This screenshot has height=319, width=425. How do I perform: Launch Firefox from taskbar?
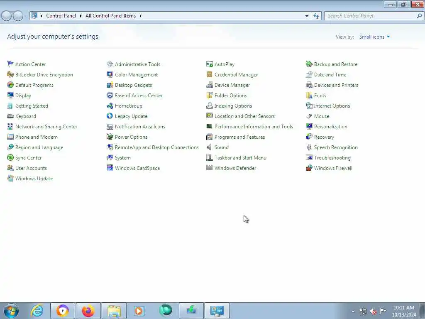click(x=88, y=311)
